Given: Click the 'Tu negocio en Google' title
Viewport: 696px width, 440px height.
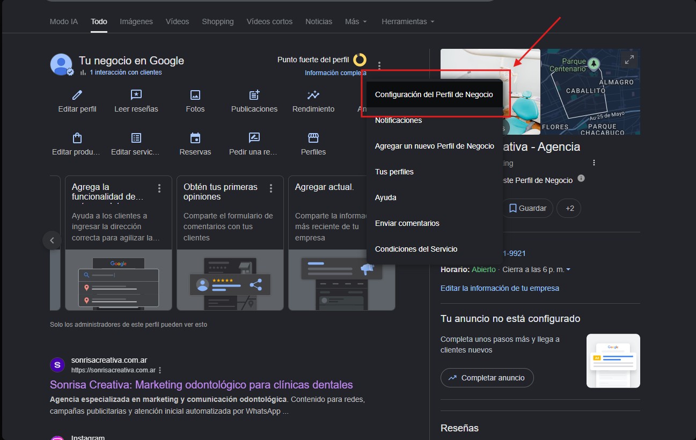Looking at the screenshot, I should coord(131,61).
